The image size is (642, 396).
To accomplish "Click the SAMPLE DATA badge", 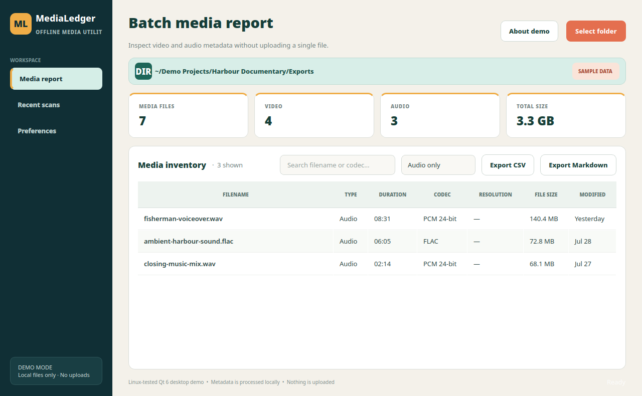I will tap(595, 71).
